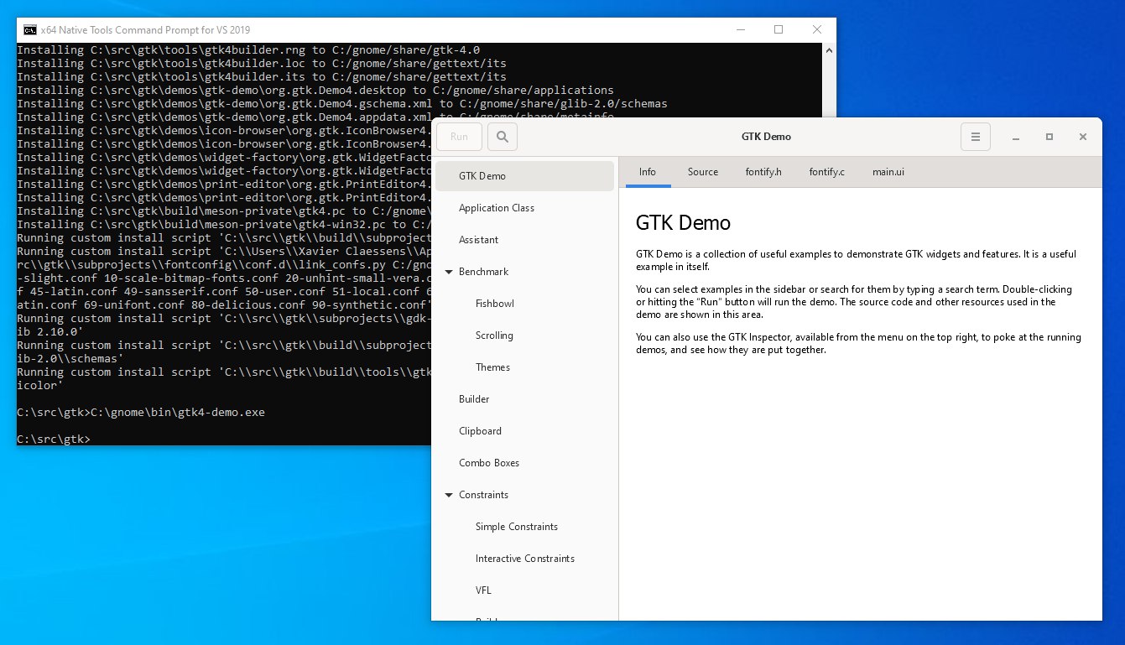Minimize the Command Prompt window
Image resolution: width=1125 pixels, height=645 pixels.
pyautogui.click(x=741, y=29)
